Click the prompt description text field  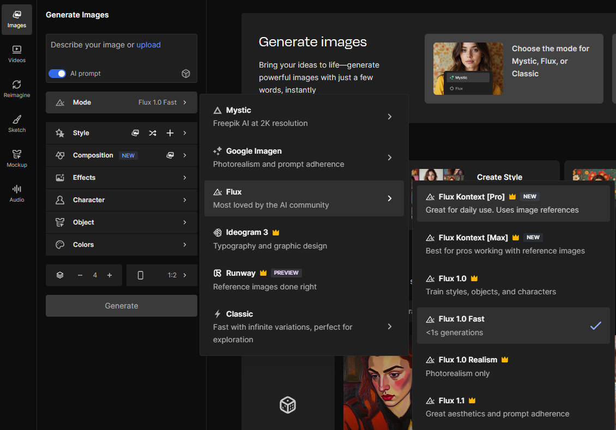[x=122, y=51]
